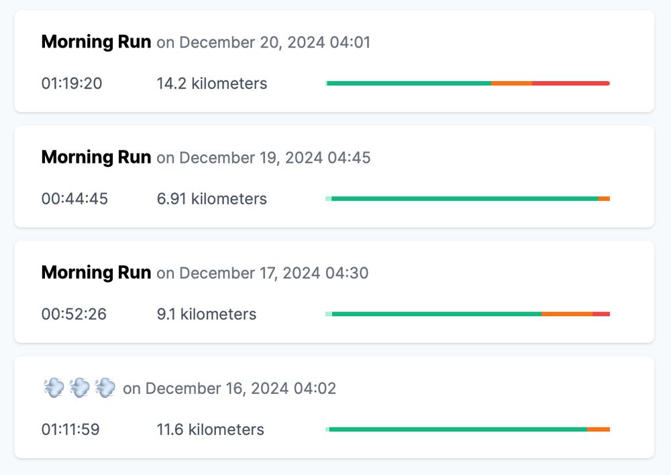Image resolution: width=671 pixels, height=475 pixels.
Task: Select the 14.2 kilometers distance label
Action: click(x=211, y=83)
